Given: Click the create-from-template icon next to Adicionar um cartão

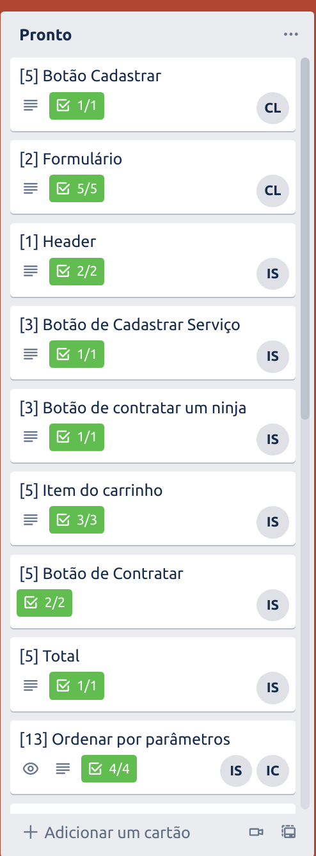Looking at the screenshot, I should point(288,832).
